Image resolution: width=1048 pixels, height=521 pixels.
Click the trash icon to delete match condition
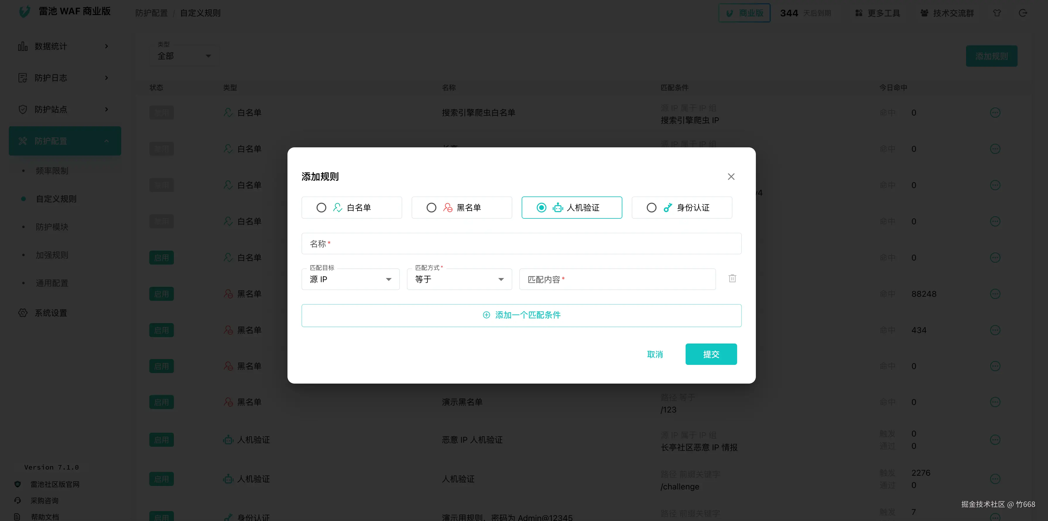tap(732, 279)
